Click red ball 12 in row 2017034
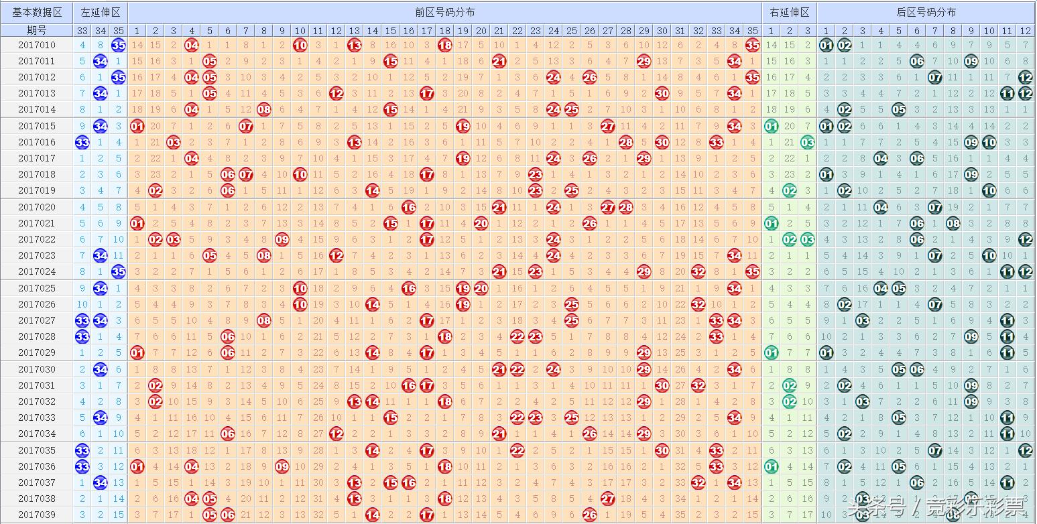The width and height of the screenshot is (1037, 524). [x=337, y=434]
